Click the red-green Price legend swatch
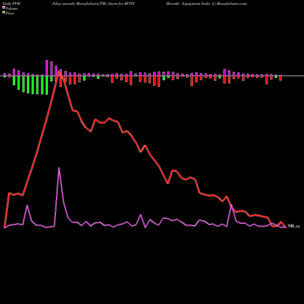Viewport: 304px width, 304px height. 4,13
